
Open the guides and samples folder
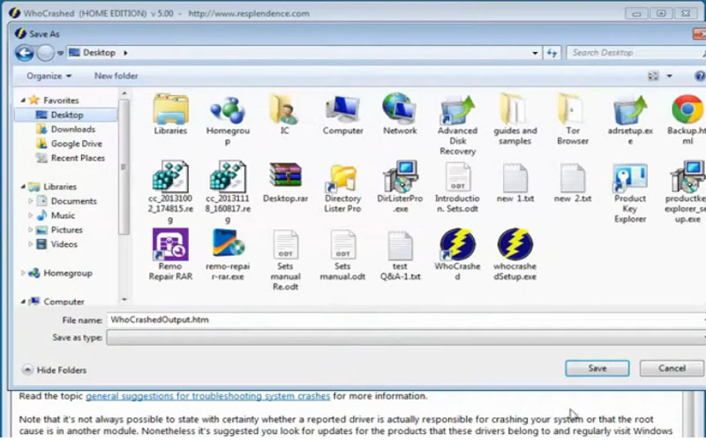[515, 120]
